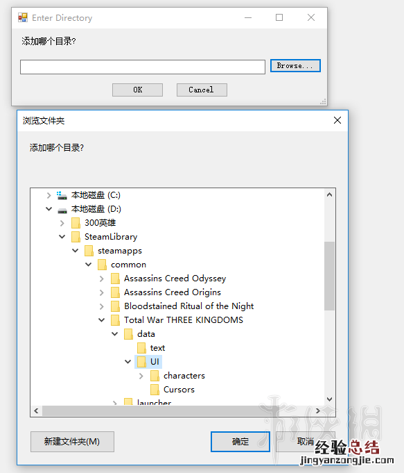Click the SteamLibrary folder icon
The height and width of the screenshot is (473, 404).
76,237
